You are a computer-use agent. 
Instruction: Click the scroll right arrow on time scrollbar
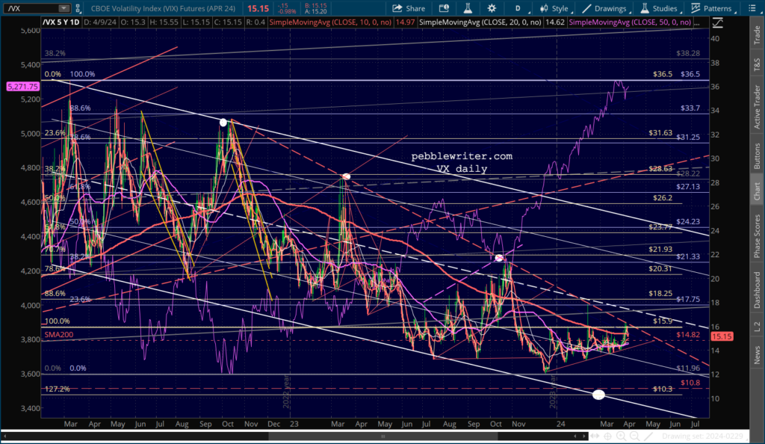coord(584,437)
